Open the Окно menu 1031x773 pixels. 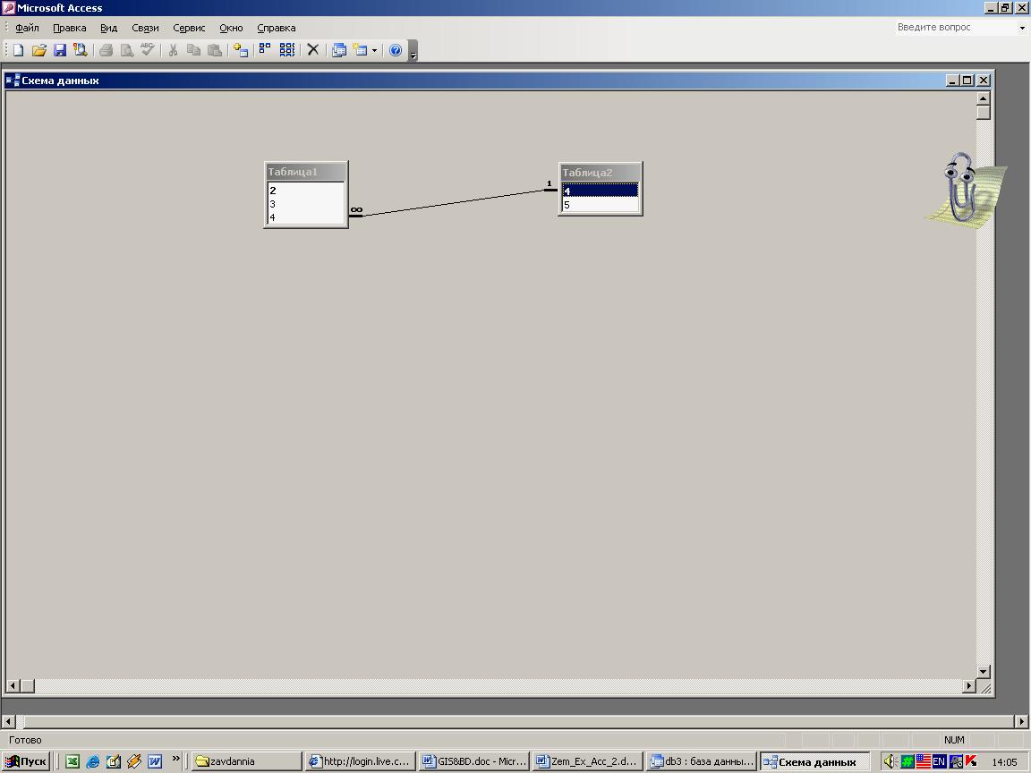[231, 28]
